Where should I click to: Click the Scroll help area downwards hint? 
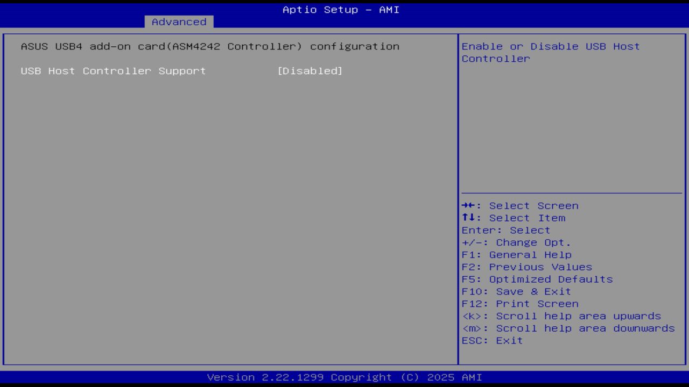click(x=567, y=328)
